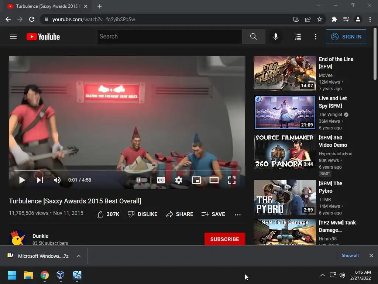378x284 pixels.
Task: Close the downloads bar
Action: [371, 255]
